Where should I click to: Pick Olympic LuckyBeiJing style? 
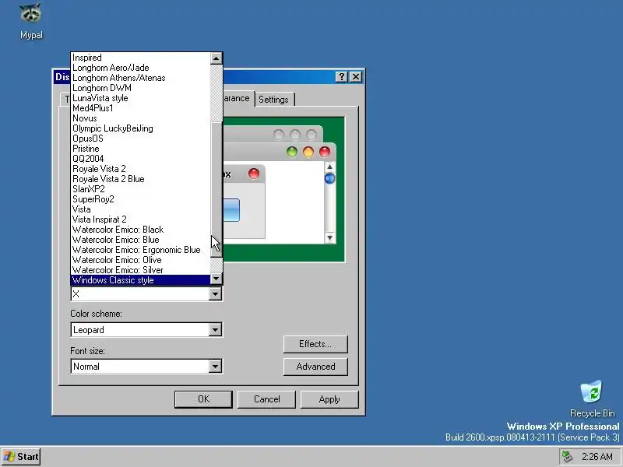pos(141,128)
